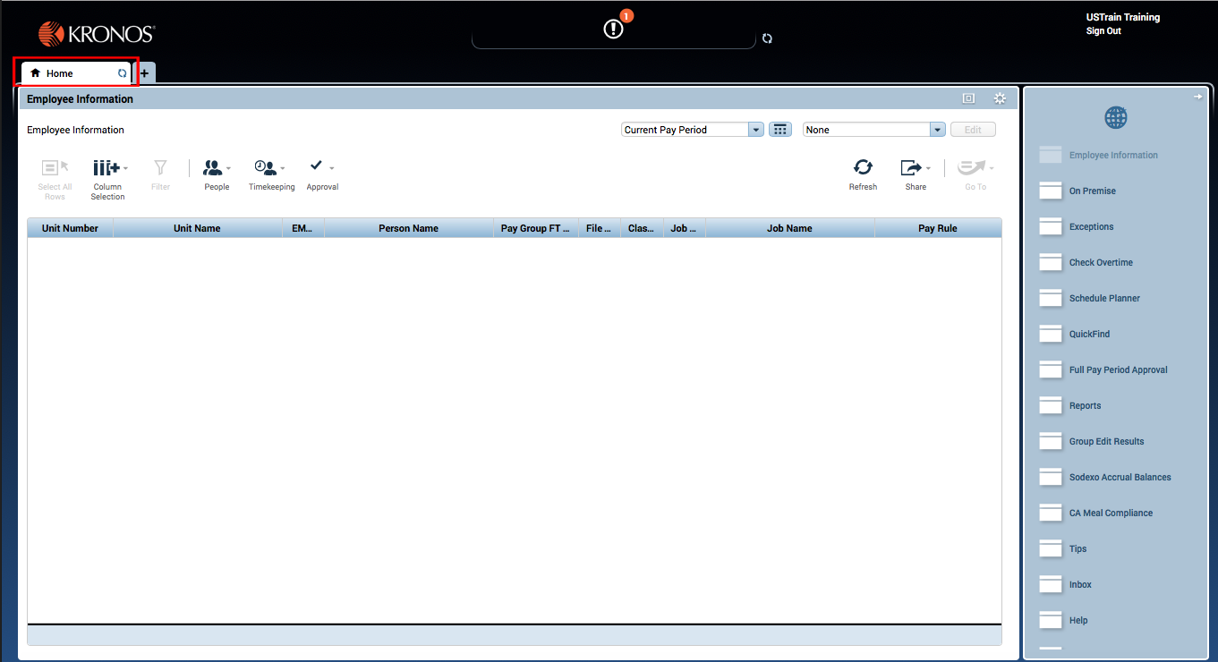This screenshot has height=662, width=1218.
Task: Open the None hyperfind dropdown
Action: coord(937,129)
